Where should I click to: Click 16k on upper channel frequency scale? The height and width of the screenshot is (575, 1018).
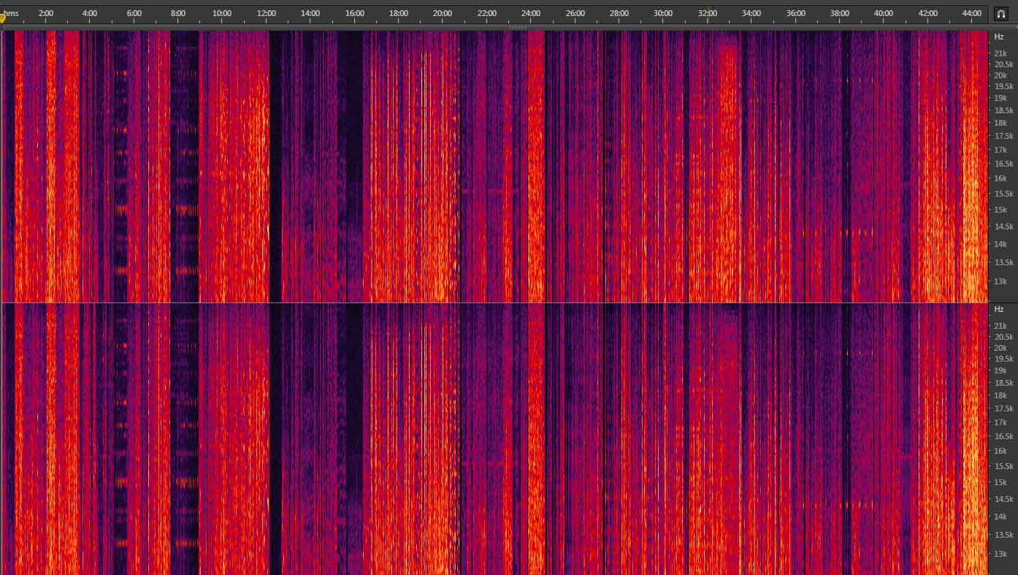tap(1000, 178)
